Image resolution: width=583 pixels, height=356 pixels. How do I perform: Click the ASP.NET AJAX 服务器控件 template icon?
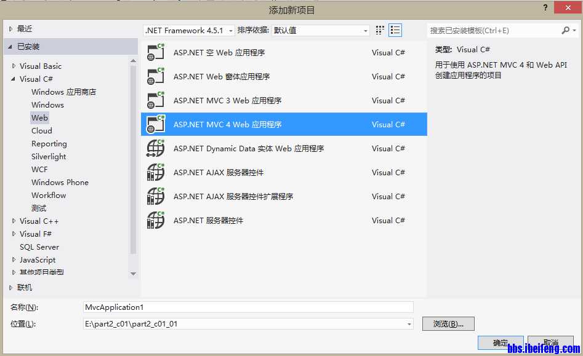pos(155,172)
